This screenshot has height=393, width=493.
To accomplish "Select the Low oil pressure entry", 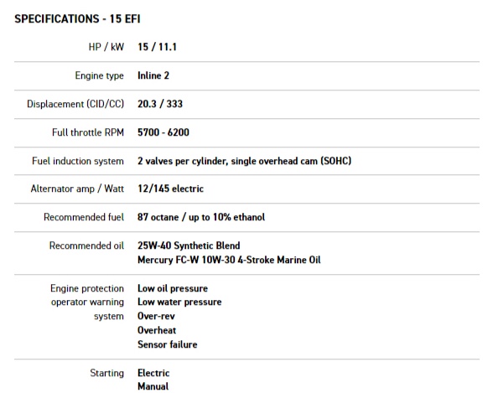I will pos(173,288).
